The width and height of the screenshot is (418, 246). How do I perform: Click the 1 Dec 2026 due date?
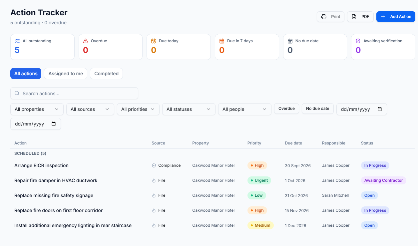click(x=295, y=226)
